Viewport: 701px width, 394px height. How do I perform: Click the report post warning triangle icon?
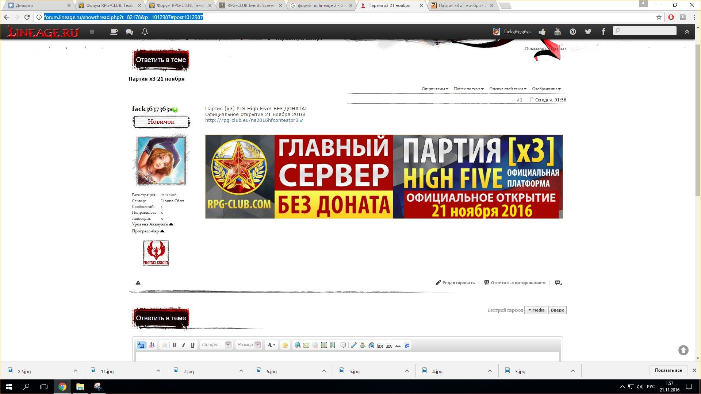click(x=138, y=283)
